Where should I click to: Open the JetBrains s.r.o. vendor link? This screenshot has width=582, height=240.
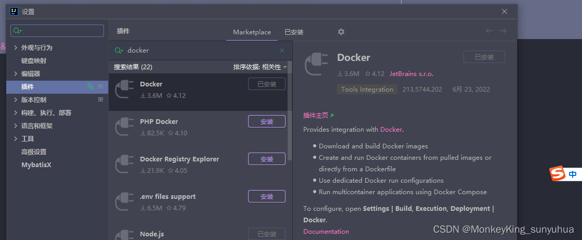pos(411,73)
